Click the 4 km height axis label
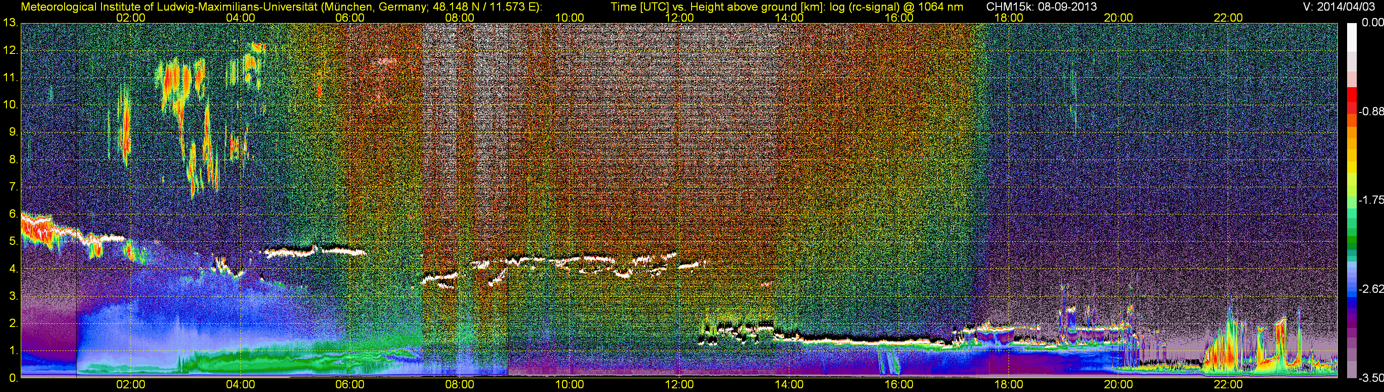The image size is (1384, 392). pos(13,269)
